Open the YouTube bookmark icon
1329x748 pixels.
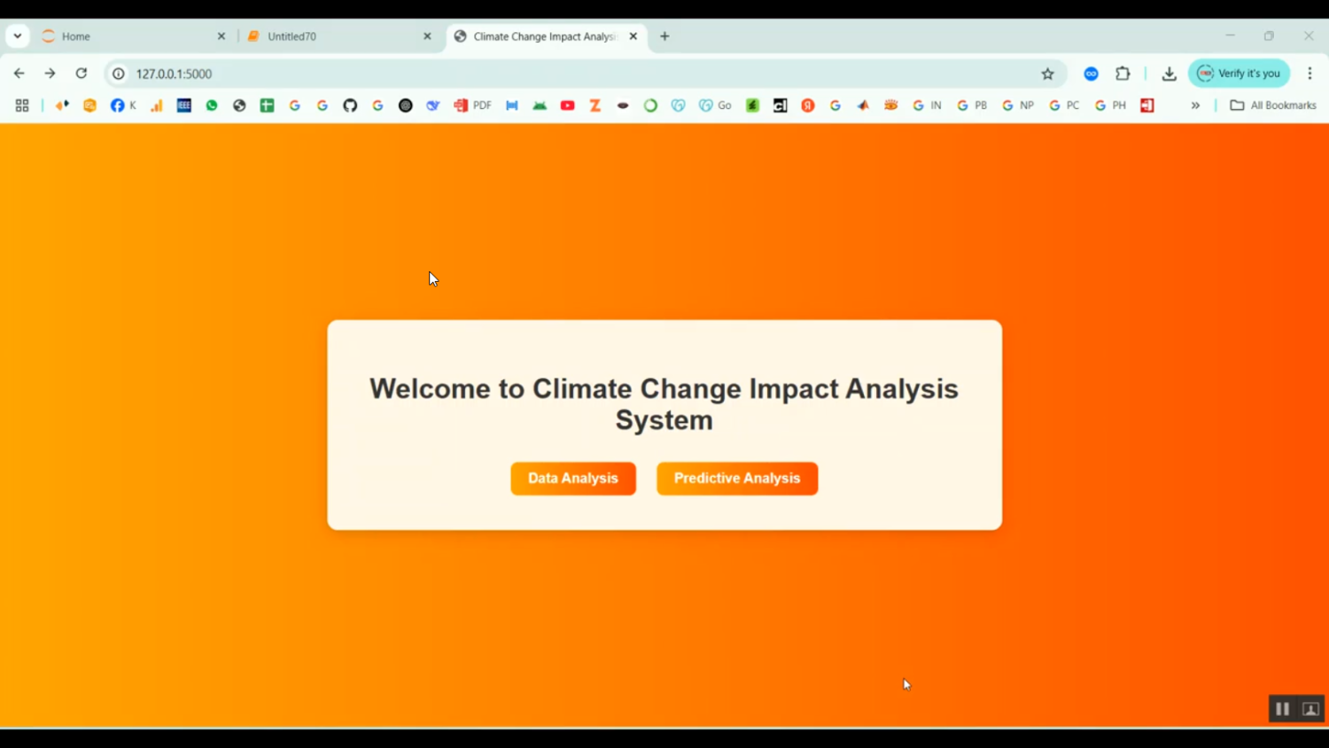coord(568,105)
